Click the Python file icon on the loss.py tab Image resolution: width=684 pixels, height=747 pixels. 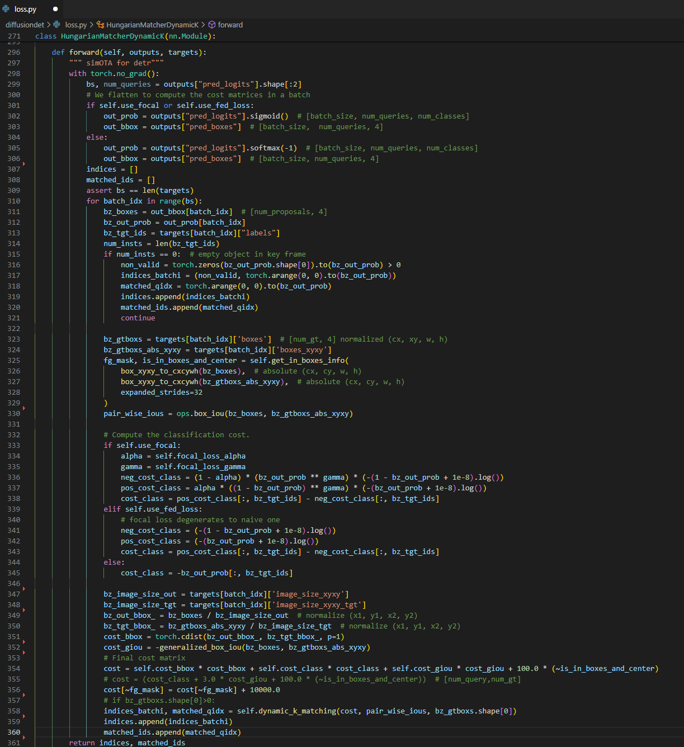6,9
